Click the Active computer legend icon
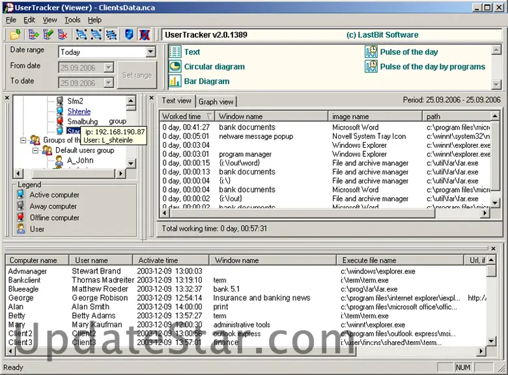This screenshot has width=508, height=375. click(x=21, y=195)
